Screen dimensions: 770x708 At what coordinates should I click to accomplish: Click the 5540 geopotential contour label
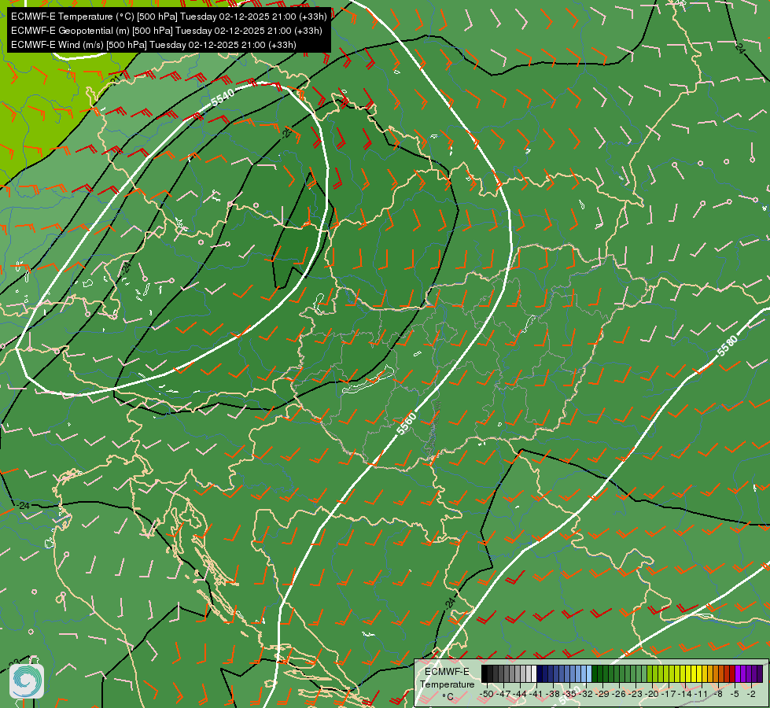click(x=223, y=97)
